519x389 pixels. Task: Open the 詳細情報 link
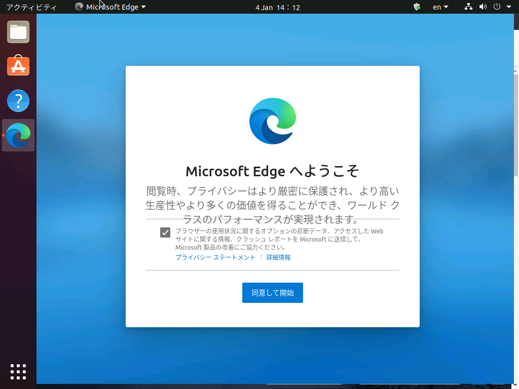(278, 257)
